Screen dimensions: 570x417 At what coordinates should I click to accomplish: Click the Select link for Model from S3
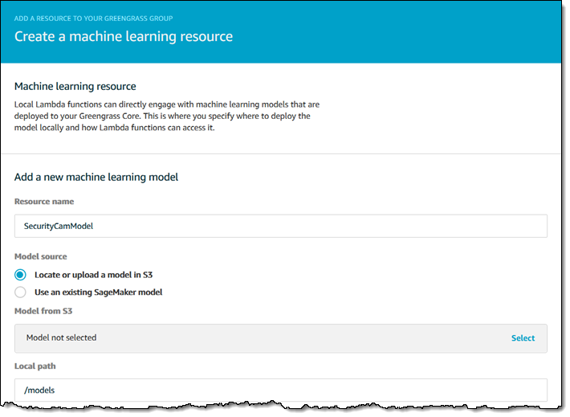click(523, 338)
